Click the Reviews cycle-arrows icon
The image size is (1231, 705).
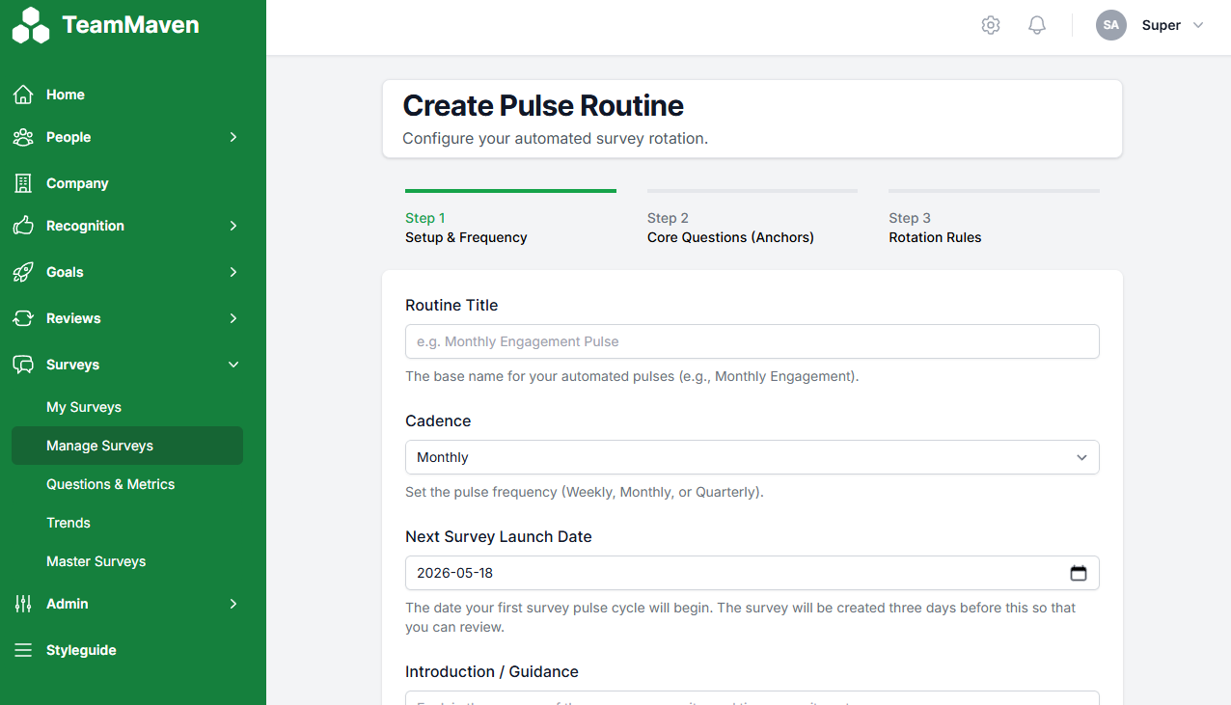pos(23,318)
